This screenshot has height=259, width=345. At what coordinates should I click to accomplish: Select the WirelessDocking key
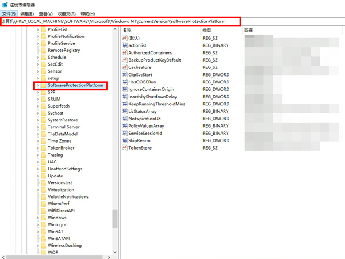click(64, 245)
